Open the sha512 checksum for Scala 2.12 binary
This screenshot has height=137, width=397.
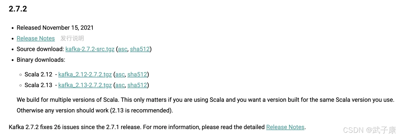(137, 74)
